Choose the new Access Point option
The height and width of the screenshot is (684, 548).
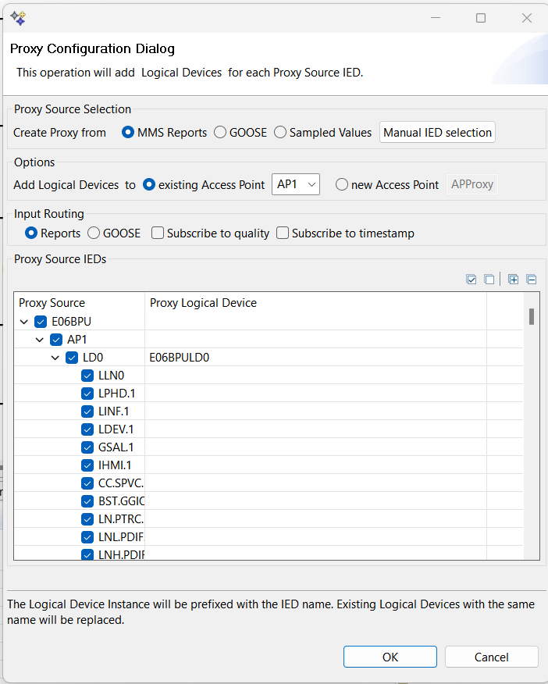pyautogui.click(x=342, y=185)
